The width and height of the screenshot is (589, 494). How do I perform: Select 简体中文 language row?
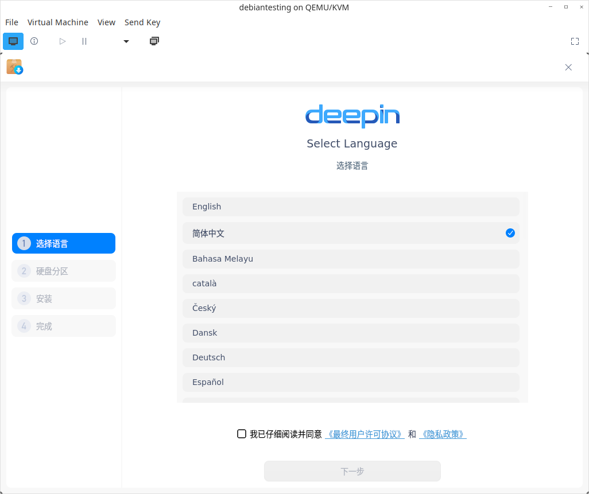pyautogui.click(x=351, y=233)
